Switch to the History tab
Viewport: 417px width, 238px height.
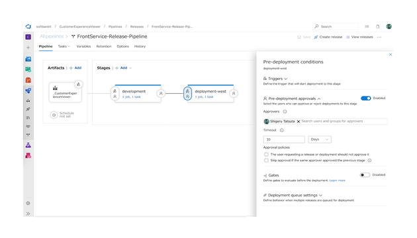[x=140, y=46]
